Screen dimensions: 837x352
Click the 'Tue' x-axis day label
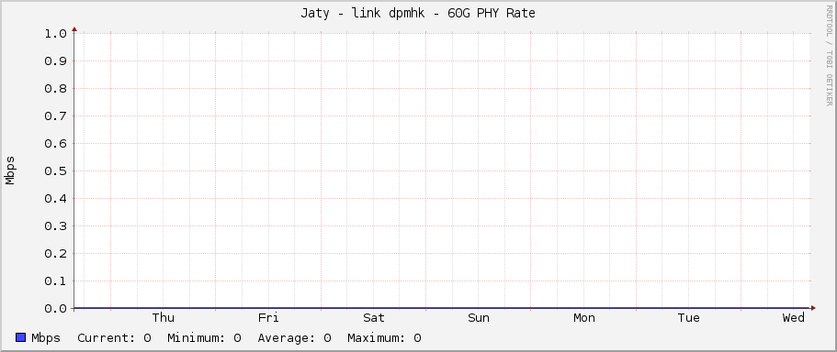point(688,318)
